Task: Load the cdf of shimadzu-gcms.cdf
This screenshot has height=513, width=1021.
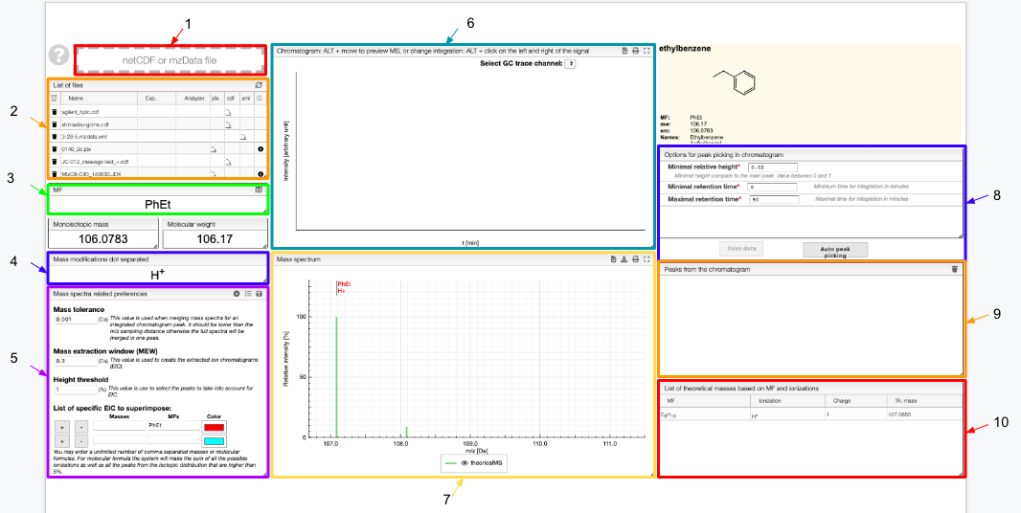Action: [229, 123]
